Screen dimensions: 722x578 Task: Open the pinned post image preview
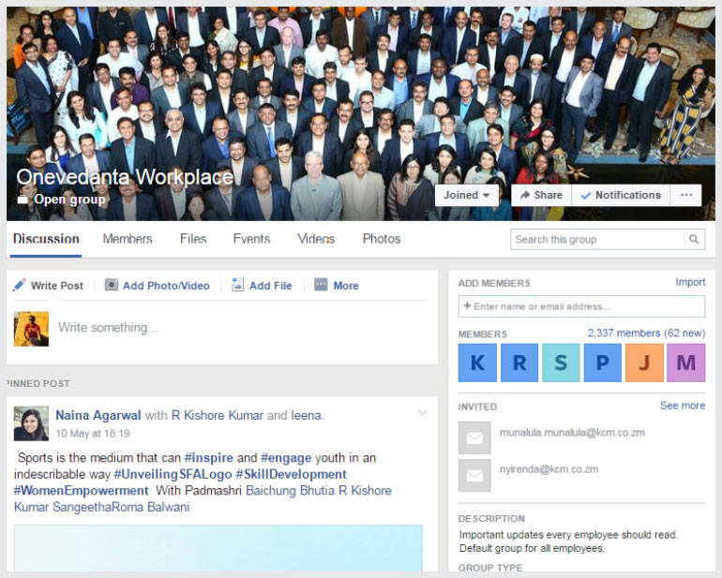point(218,548)
